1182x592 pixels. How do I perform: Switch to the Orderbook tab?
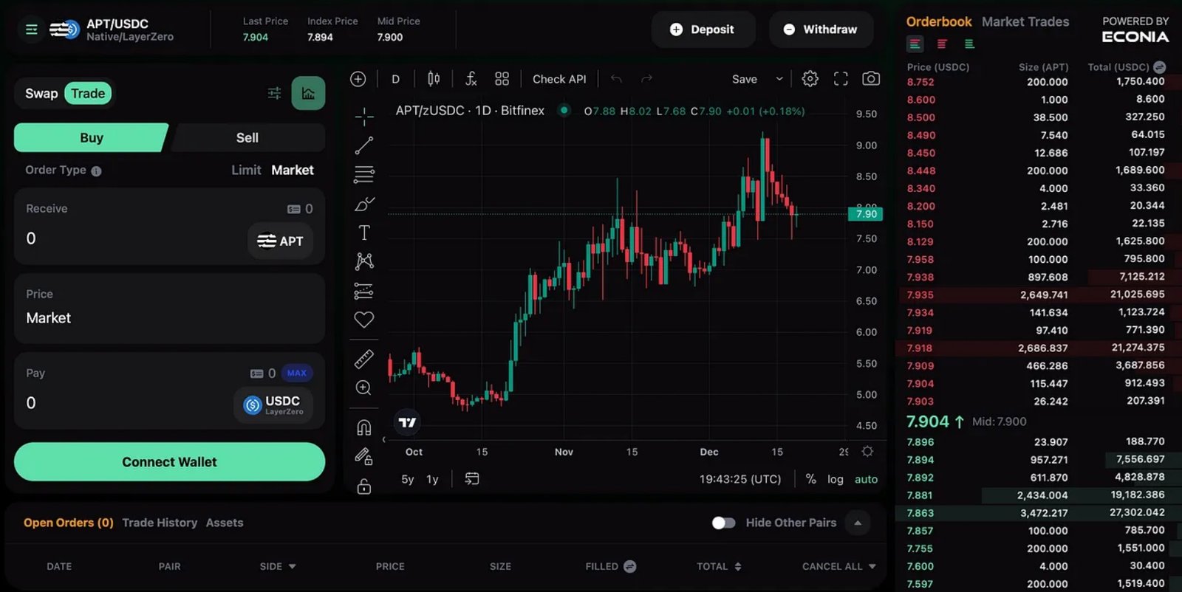[x=939, y=22]
